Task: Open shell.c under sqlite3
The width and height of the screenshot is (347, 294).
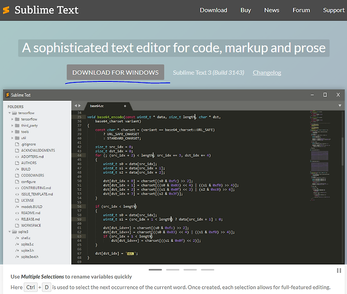Action: tap(26, 238)
